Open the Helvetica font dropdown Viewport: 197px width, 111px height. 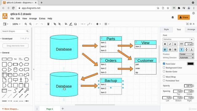tap(178, 39)
